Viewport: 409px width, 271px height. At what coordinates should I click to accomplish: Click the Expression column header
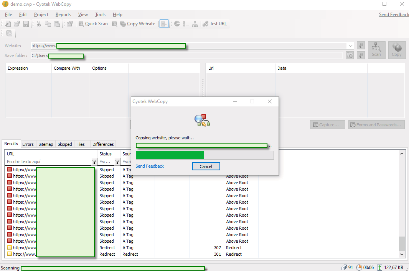pos(28,68)
